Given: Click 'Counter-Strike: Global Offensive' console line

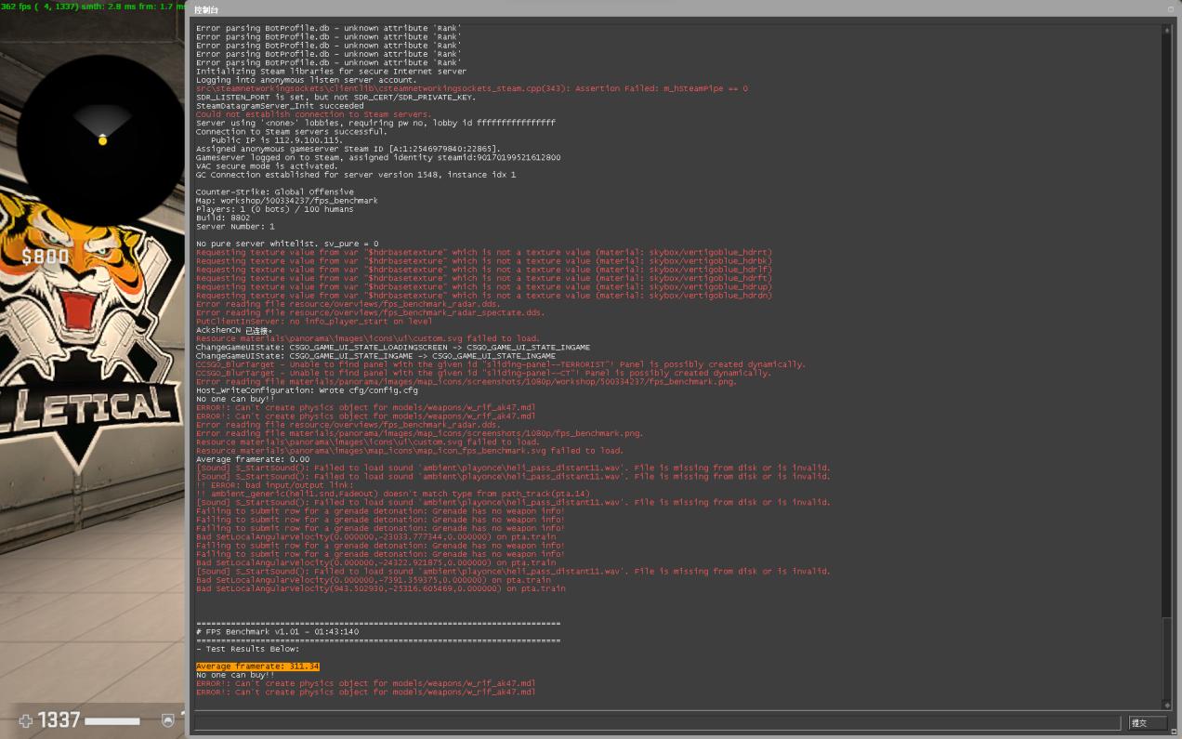Looking at the screenshot, I should (275, 191).
